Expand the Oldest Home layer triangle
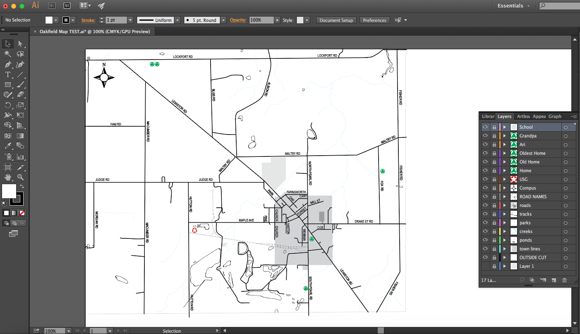The height and width of the screenshot is (334, 580). click(x=505, y=153)
